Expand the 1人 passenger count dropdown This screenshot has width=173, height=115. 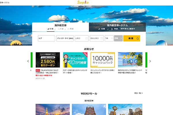[x=109, y=38]
